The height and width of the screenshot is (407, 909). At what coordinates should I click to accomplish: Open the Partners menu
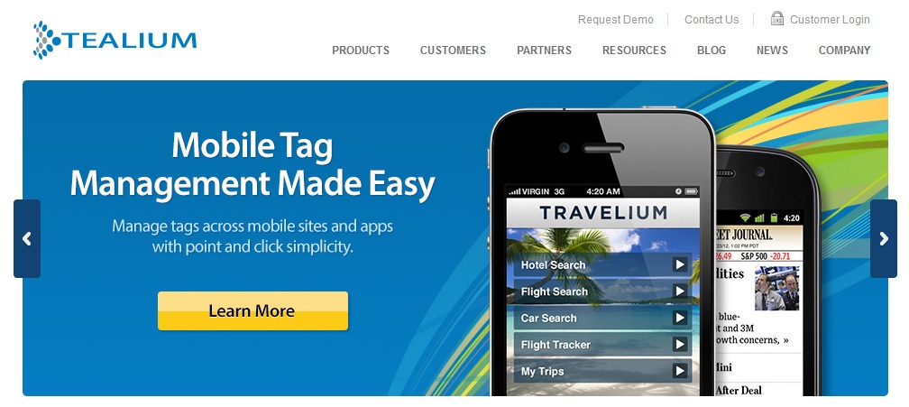pos(544,51)
